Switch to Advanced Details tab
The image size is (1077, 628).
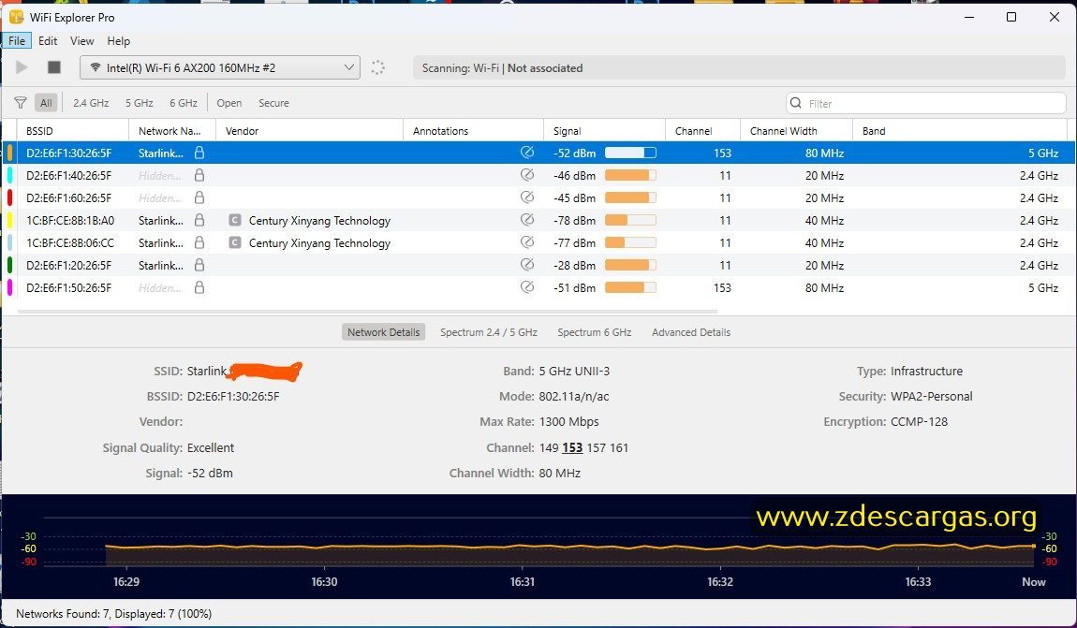[691, 332]
